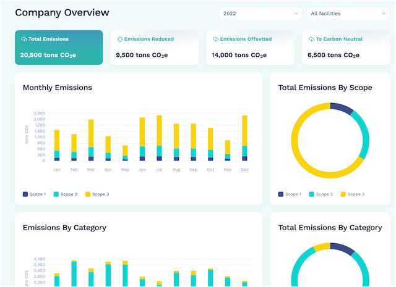Click the Emissions Reduced circular icon
The image size is (396, 287).
pyautogui.click(x=120, y=39)
